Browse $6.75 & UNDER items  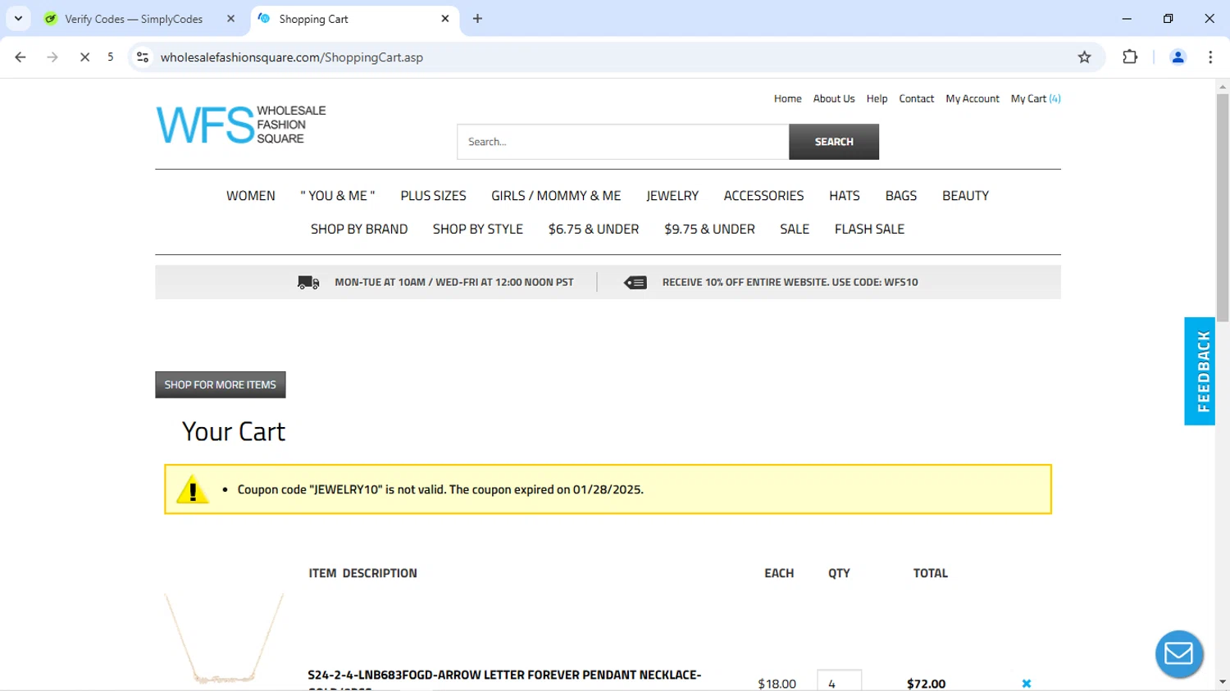[594, 230]
